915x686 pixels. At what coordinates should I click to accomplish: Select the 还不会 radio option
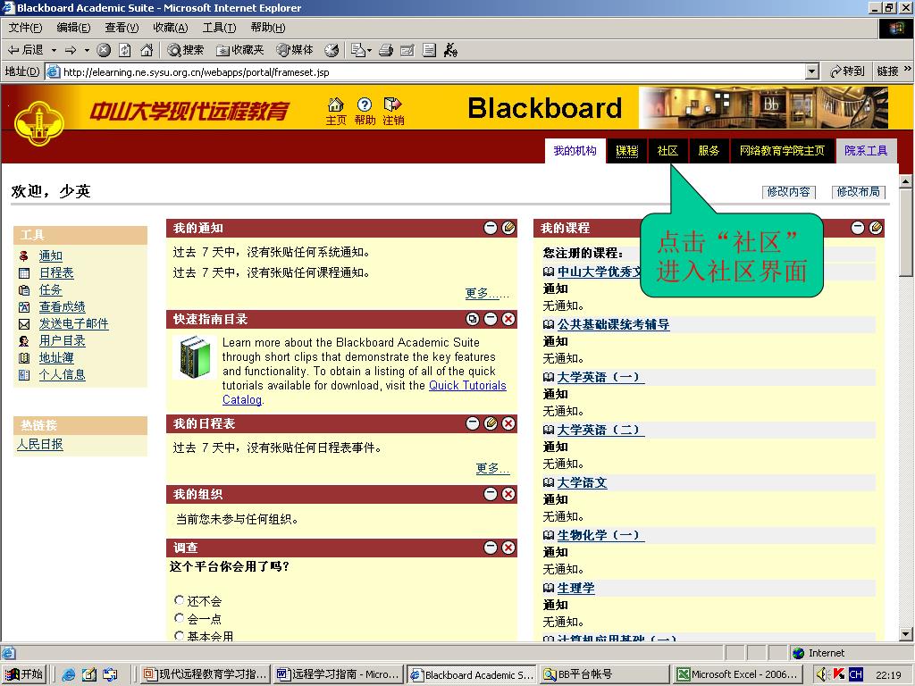coord(179,599)
